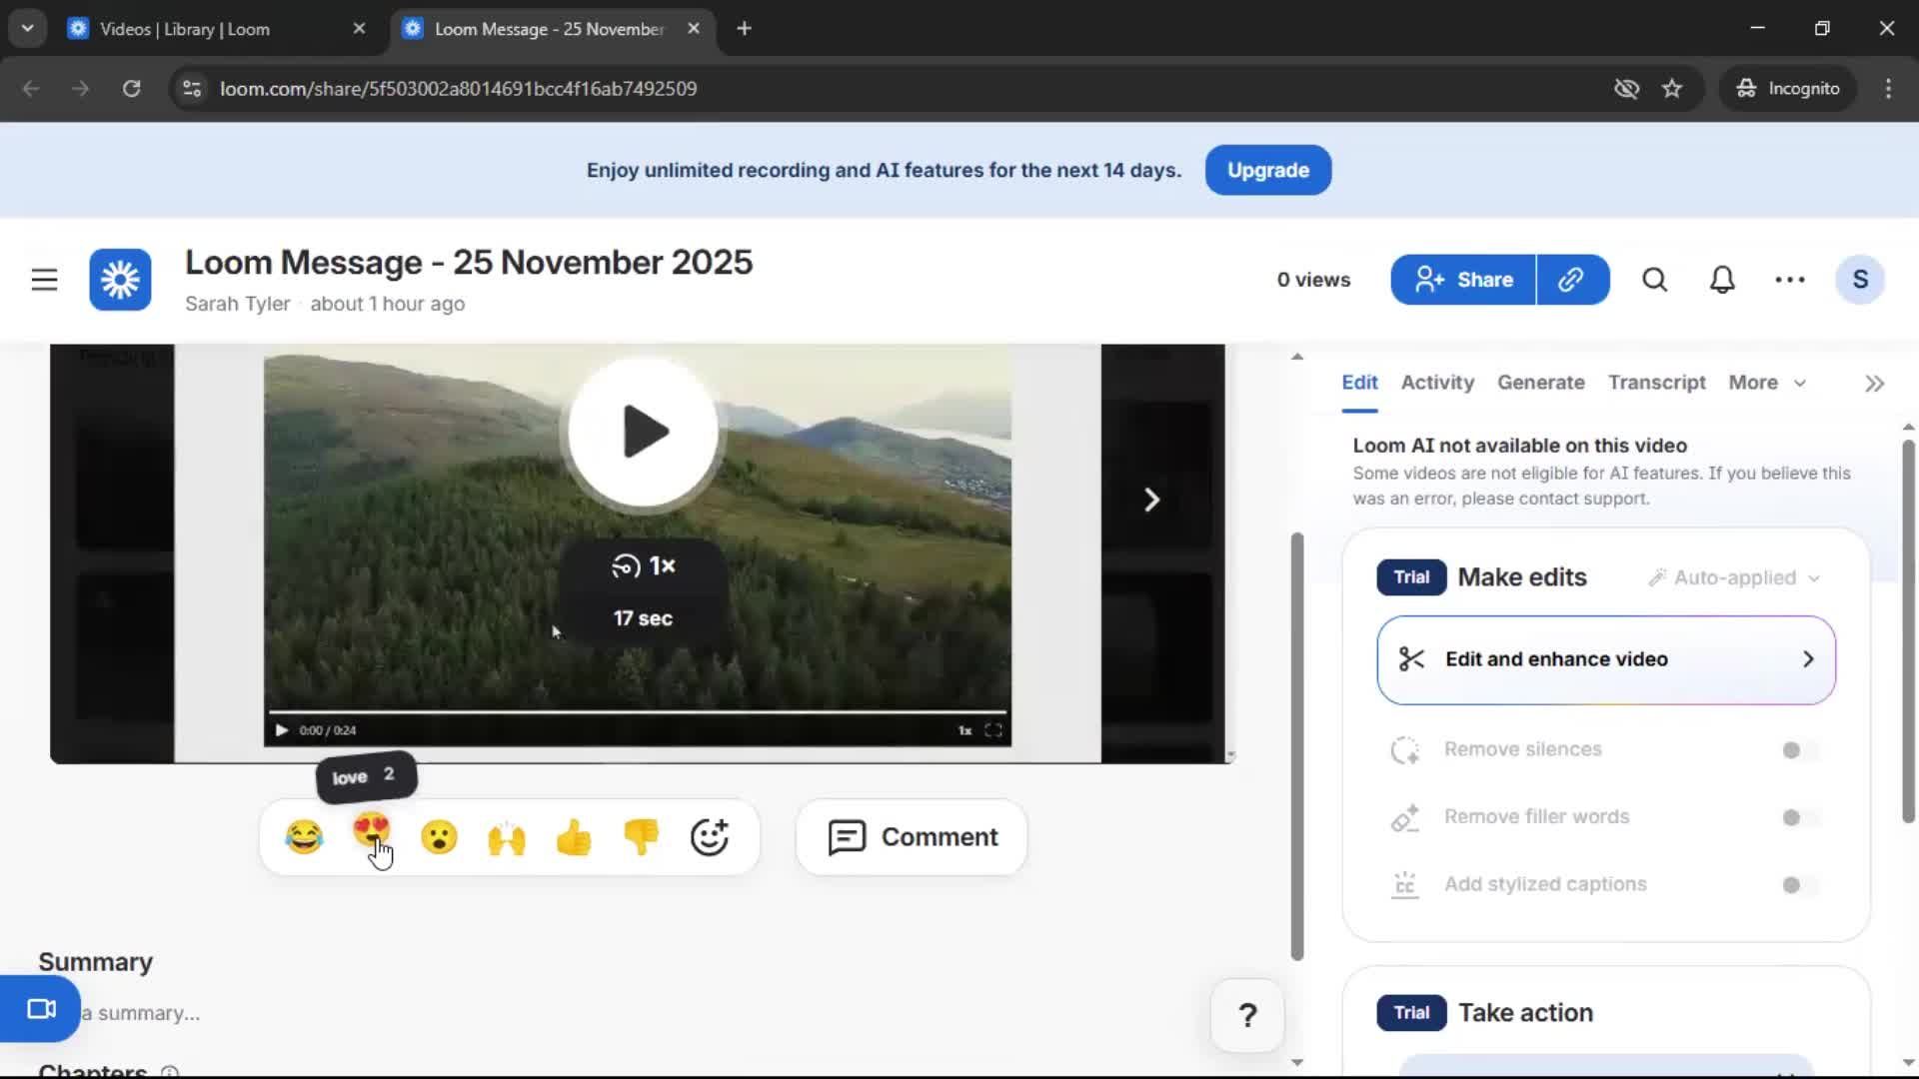Screen dimensions: 1919x1079
Task: Enable Remove filler words
Action: 1794,816
